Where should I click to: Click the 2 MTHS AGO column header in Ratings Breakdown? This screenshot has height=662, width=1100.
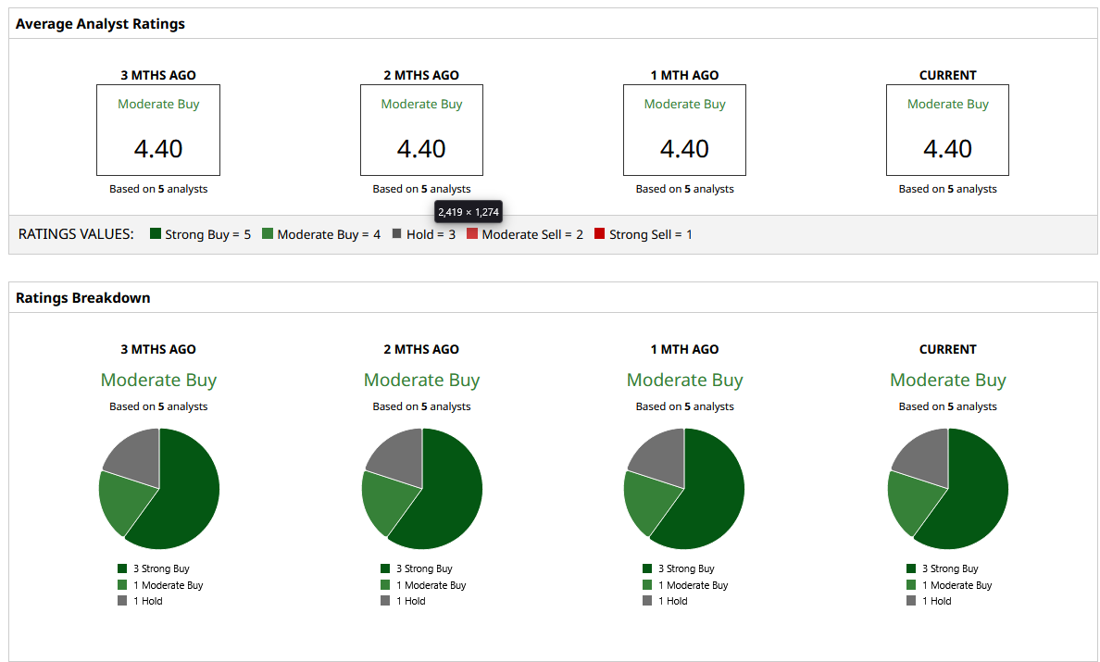point(421,349)
